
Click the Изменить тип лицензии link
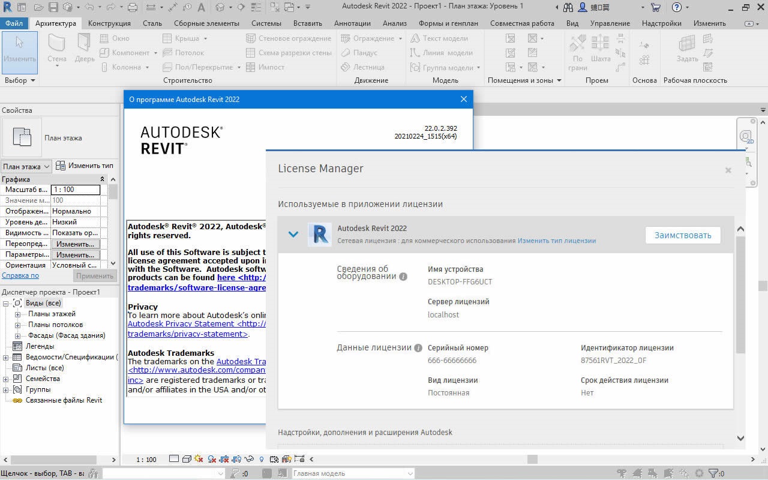click(x=556, y=241)
